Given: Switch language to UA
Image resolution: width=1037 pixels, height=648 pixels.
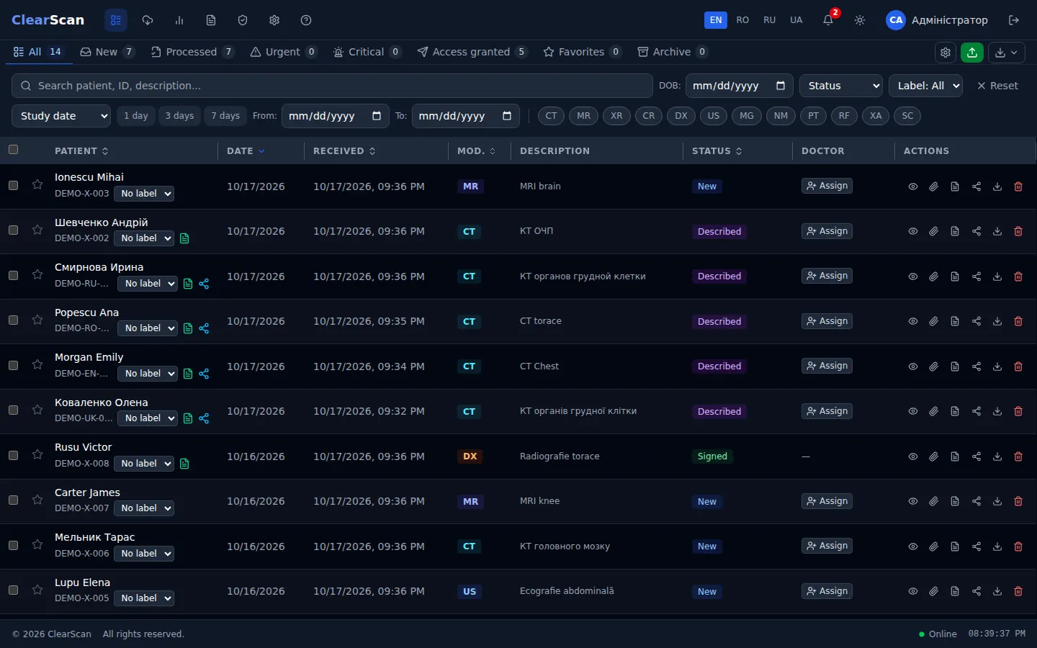Looking at the screenshot, I should coord(796,20).
